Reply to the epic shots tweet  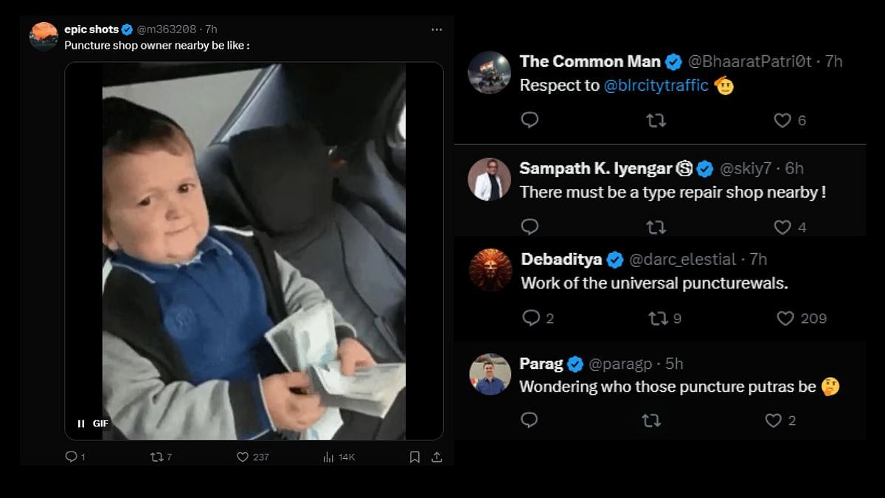click(x=72, y=457)
